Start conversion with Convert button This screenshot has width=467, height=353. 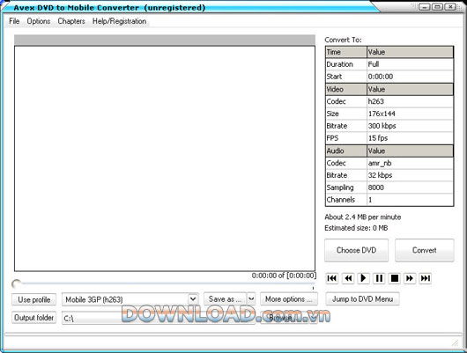coord(425,250)
